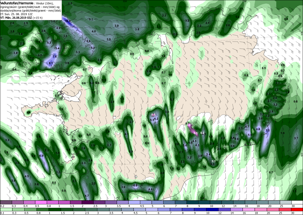Click the 6.9 precipitation value
The width and height of the screenshot is (303, 215).
point(41,155)
